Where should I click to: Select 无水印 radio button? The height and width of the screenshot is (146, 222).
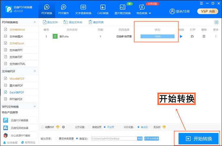(x=151, y=127)
